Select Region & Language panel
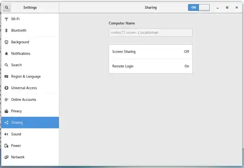244x168 pixels. tap(30, 76)
